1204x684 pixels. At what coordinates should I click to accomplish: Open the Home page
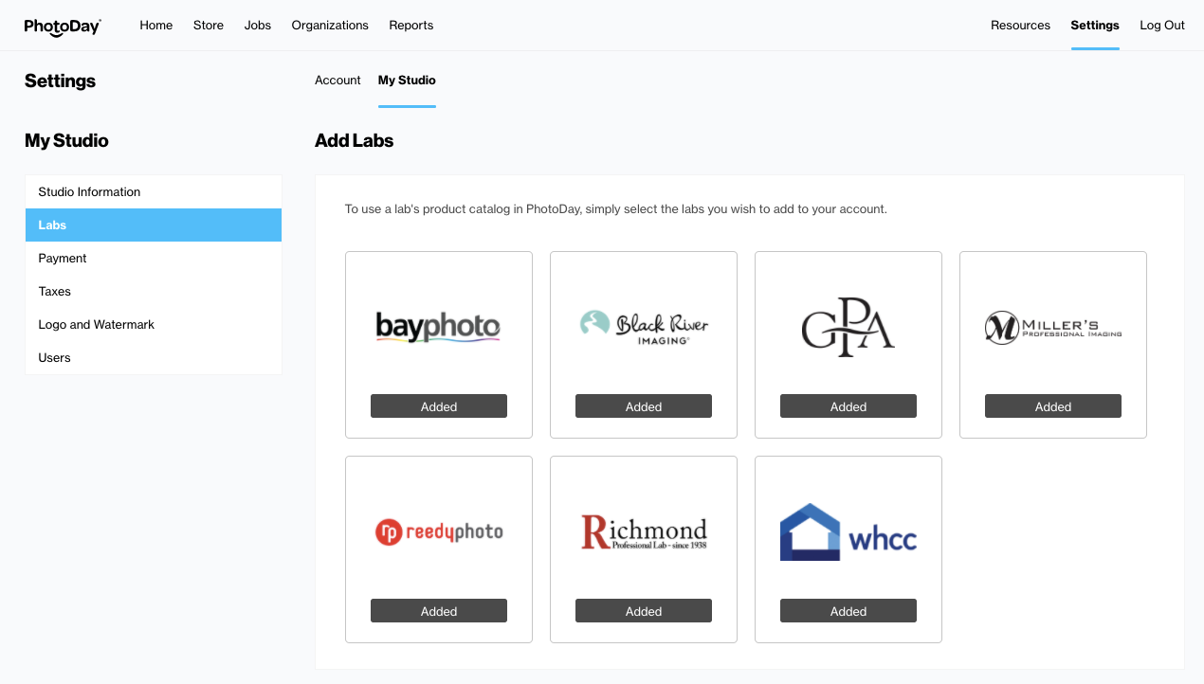(156, 26)
